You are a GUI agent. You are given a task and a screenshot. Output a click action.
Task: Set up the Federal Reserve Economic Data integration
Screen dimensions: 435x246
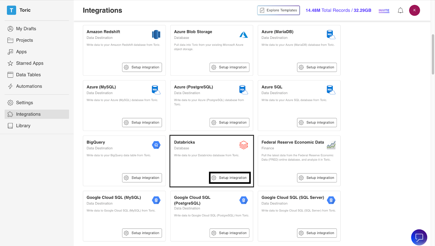click(x=317, y=178)
